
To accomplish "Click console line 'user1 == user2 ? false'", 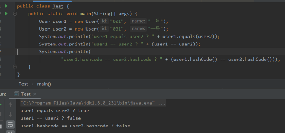I will pos(51,118).
